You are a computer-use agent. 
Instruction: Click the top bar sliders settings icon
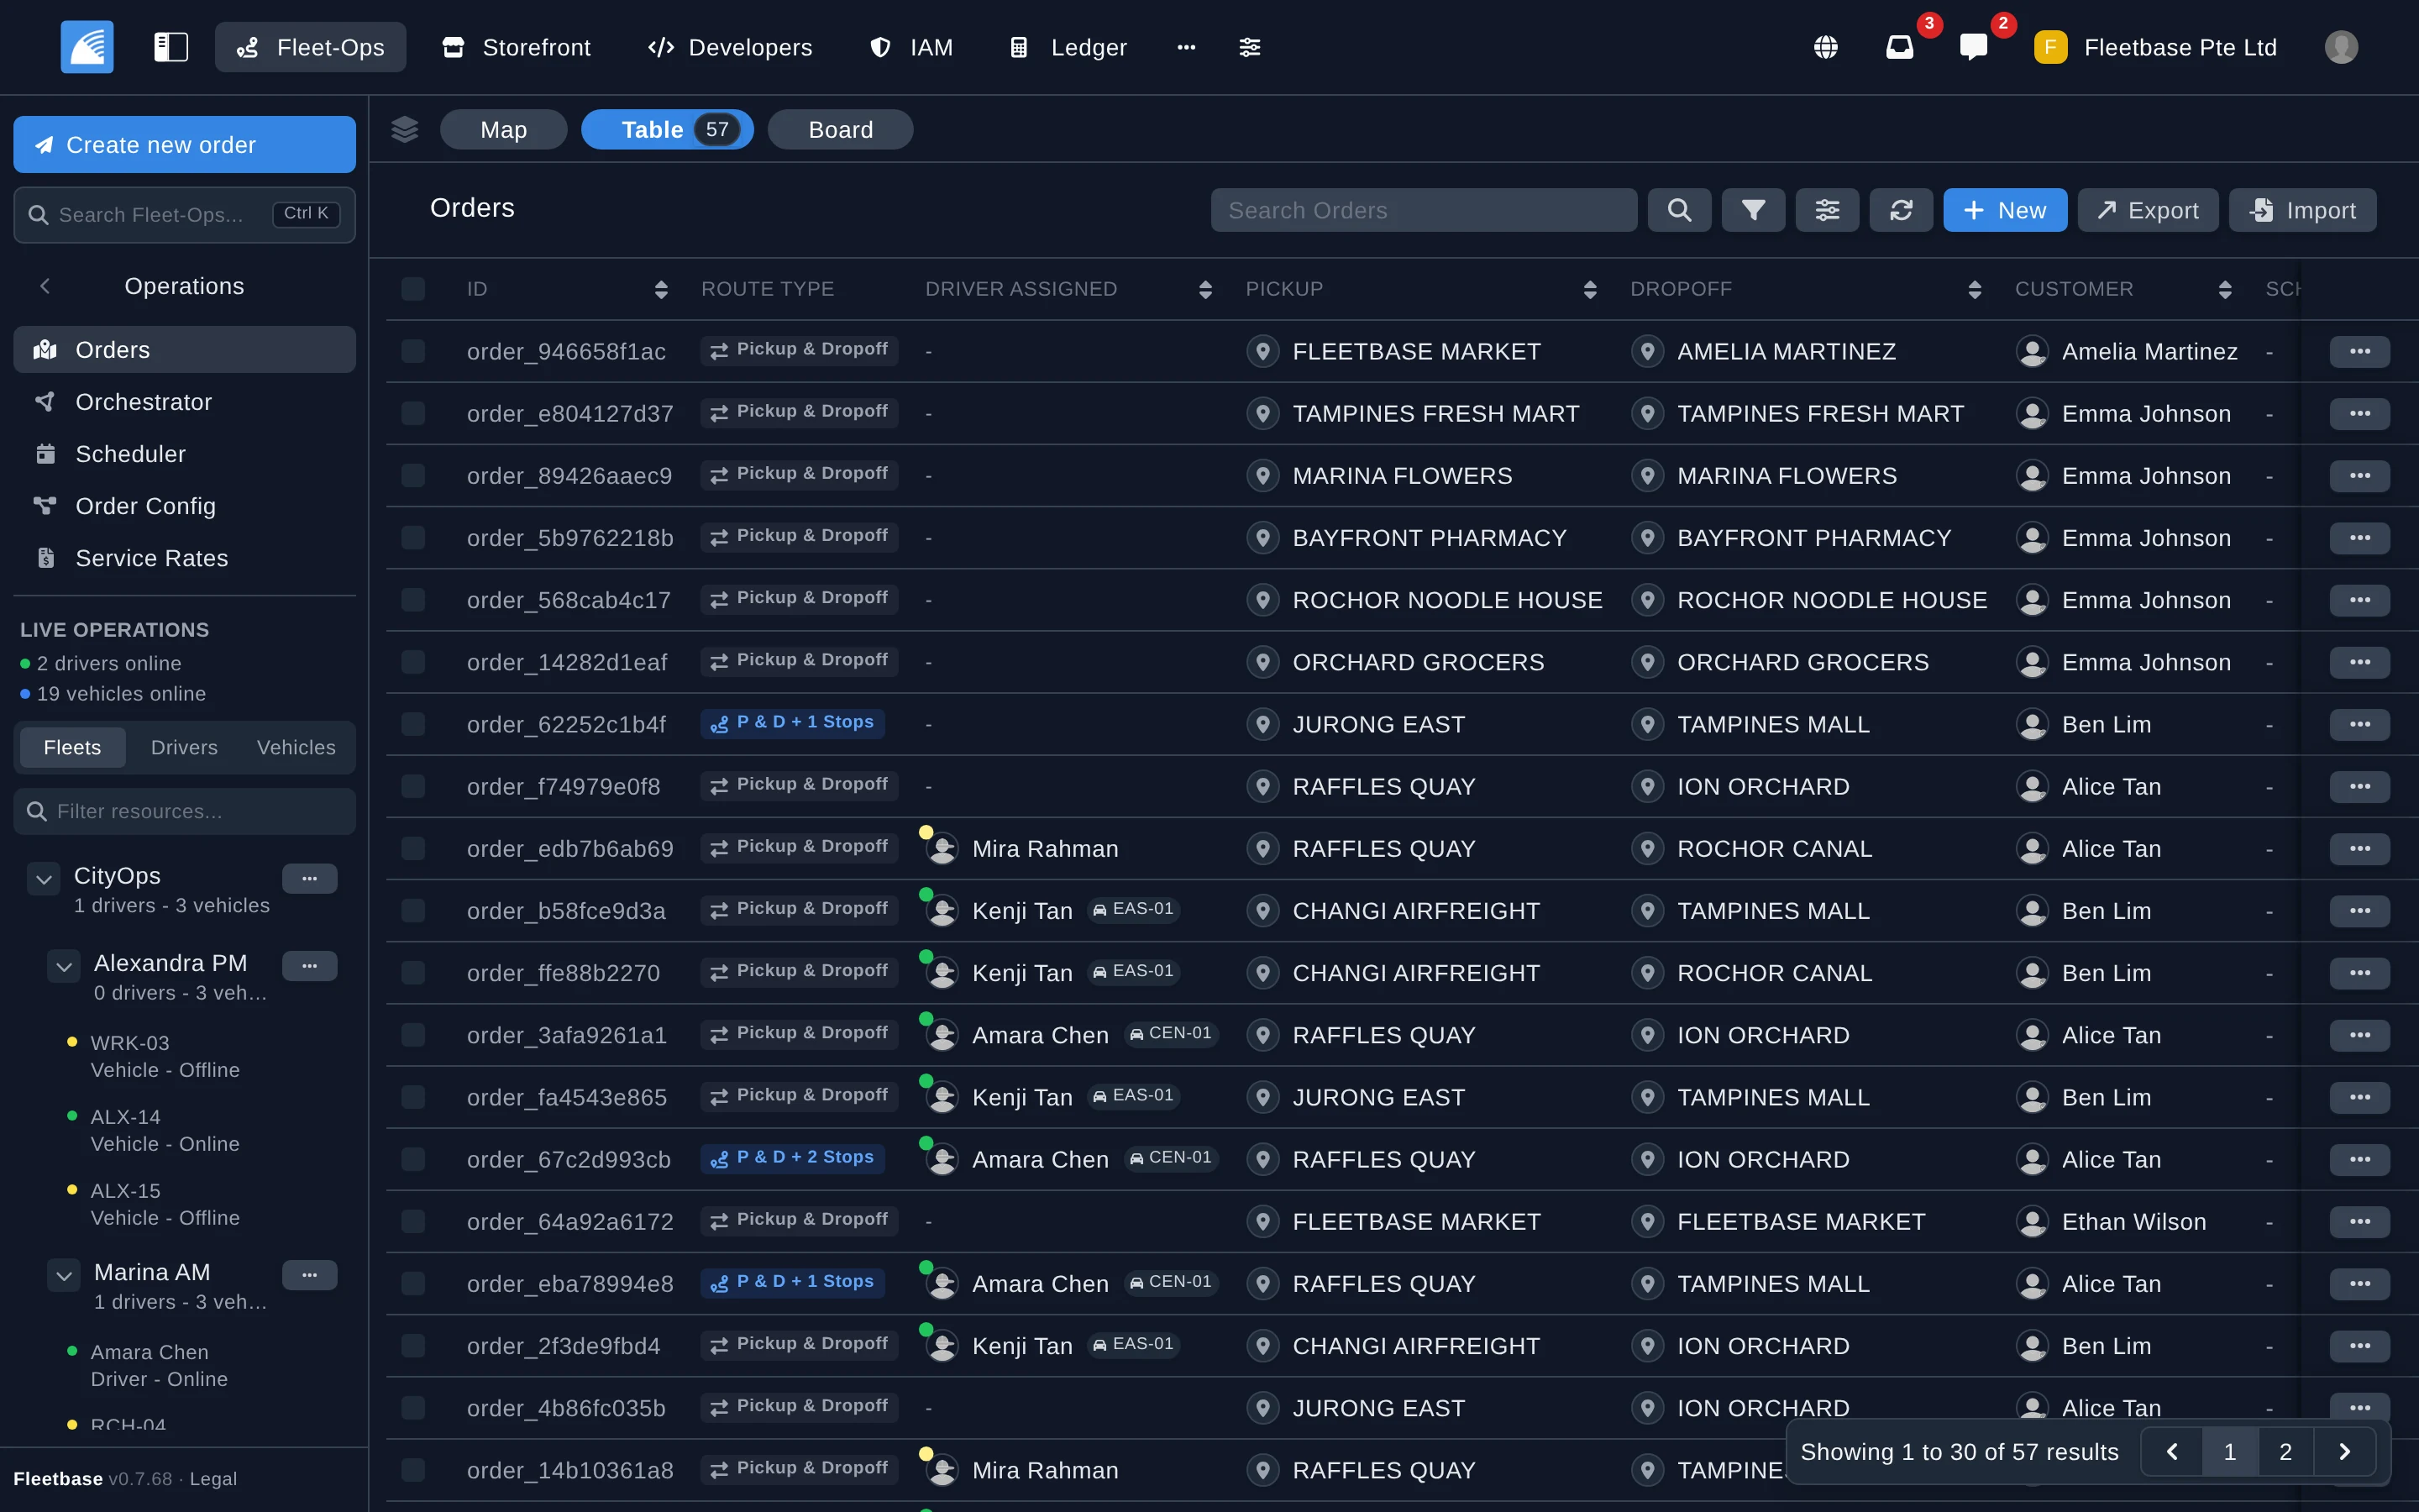(x=1250, y=47)
